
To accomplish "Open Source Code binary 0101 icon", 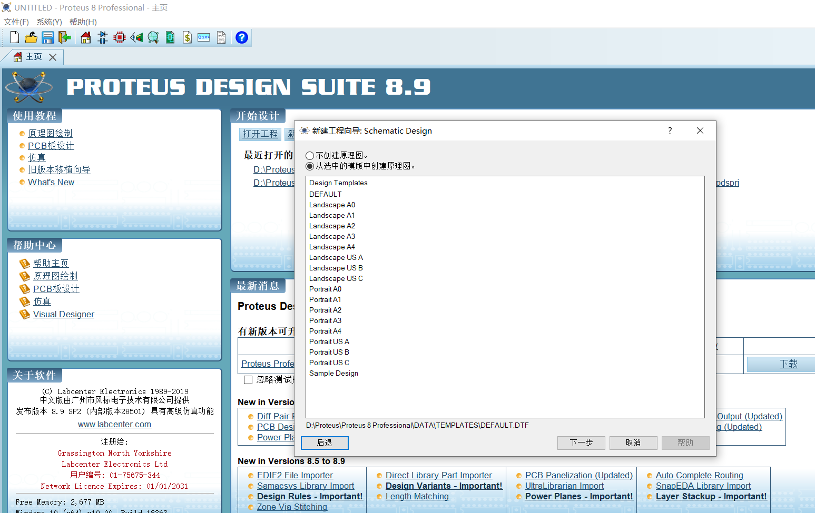I will coord(204,37).
